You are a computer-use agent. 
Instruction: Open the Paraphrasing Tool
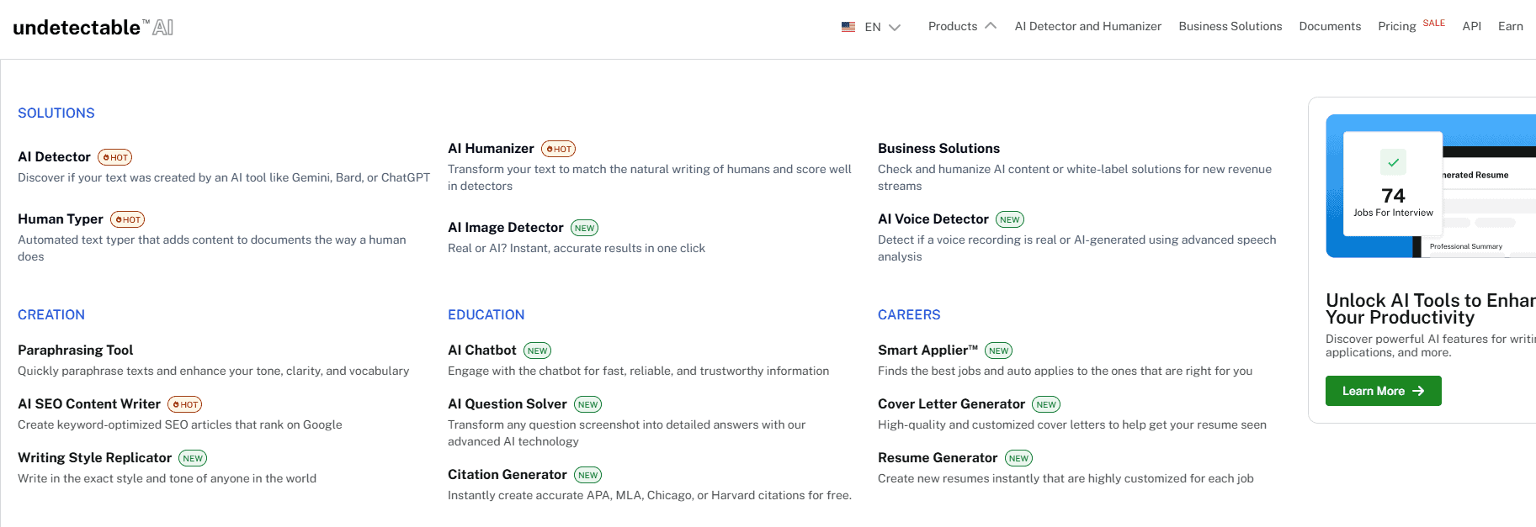(x=75, y=350)
